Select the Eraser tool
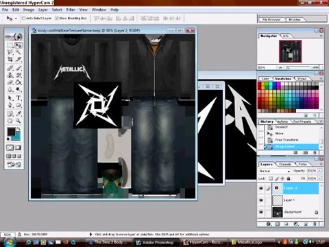This screenshot has width=329, height=247. 10,82
